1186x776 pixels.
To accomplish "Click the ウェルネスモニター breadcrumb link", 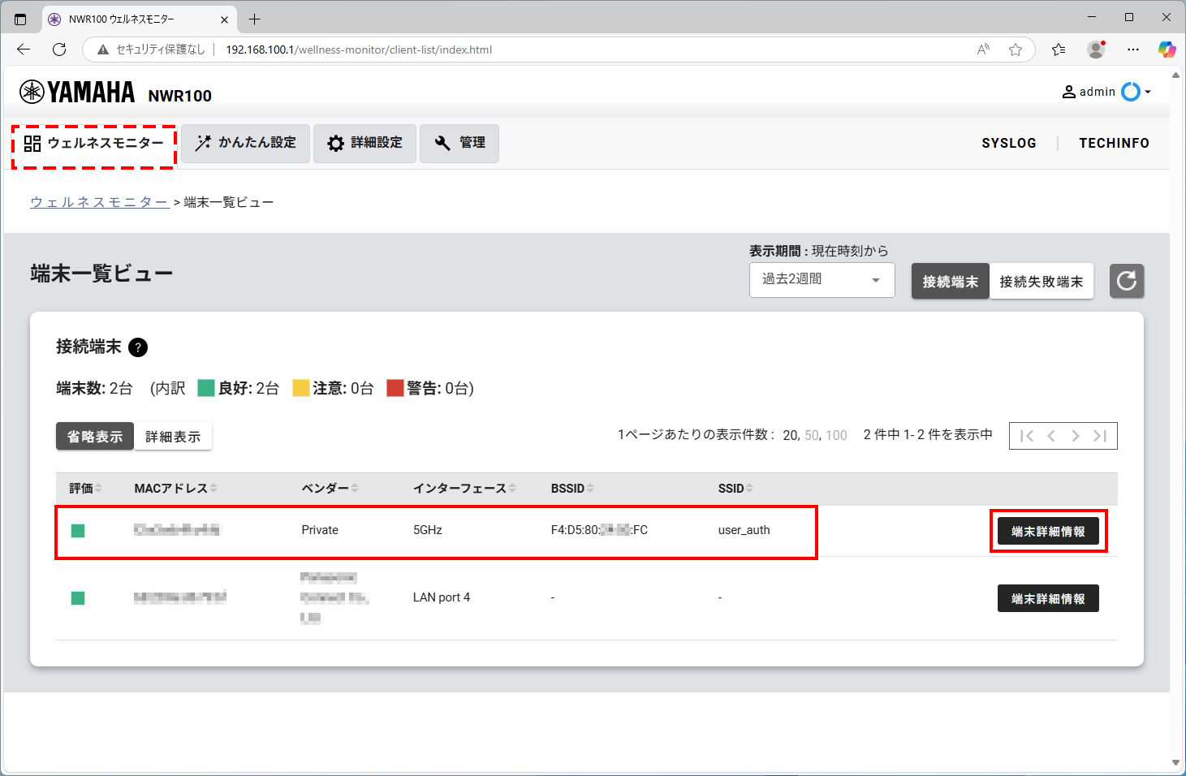I will click(x=99, y=202).
